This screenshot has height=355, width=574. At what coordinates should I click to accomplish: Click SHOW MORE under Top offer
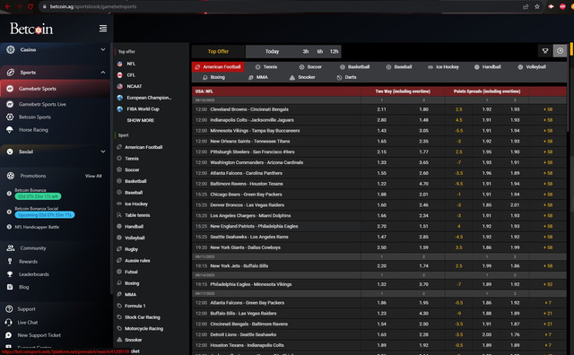coord(141,120)
